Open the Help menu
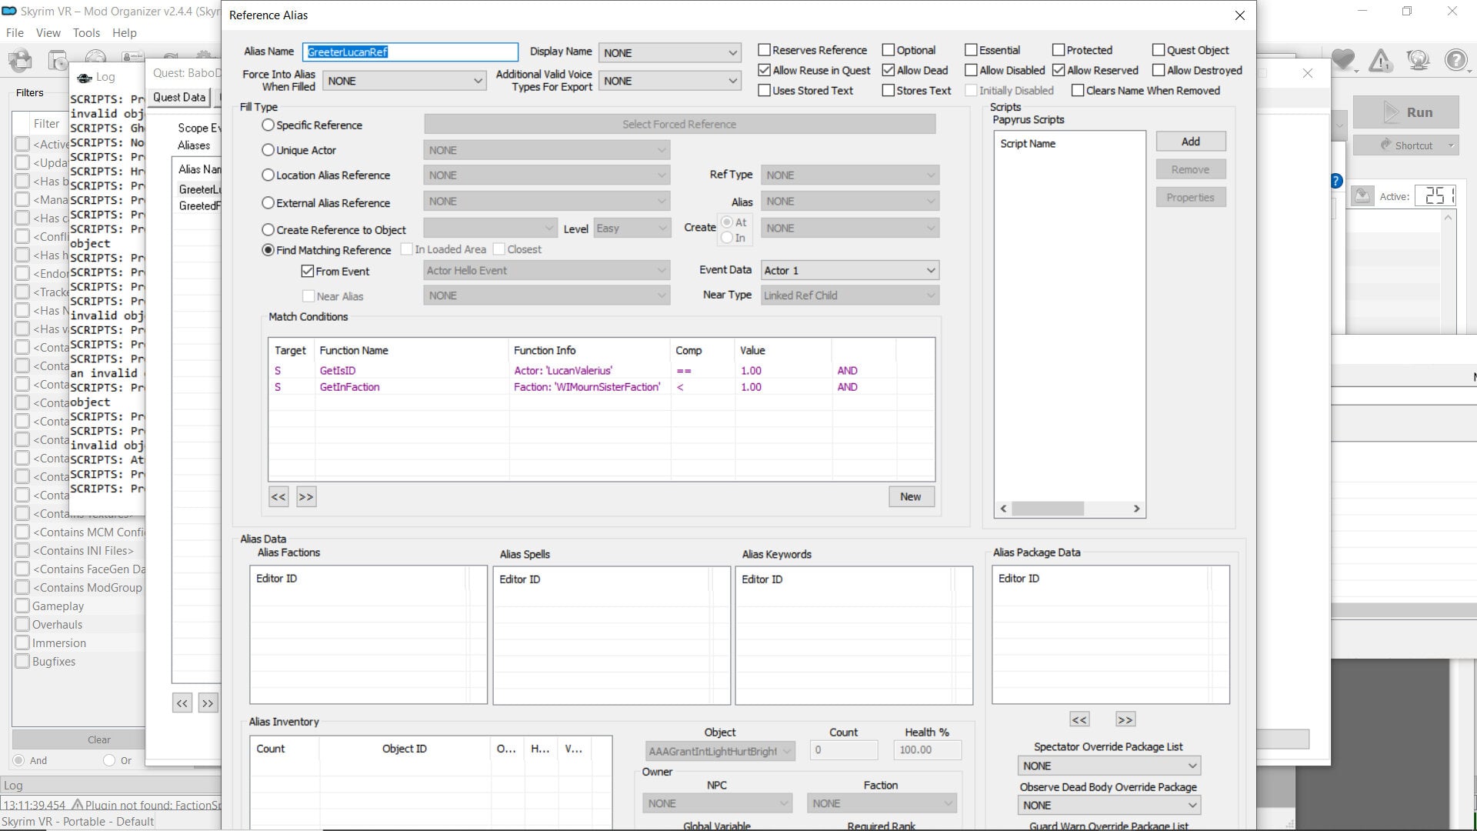Image resolution: width=1477 pixels, height=831 pixels. click(125, 33)
